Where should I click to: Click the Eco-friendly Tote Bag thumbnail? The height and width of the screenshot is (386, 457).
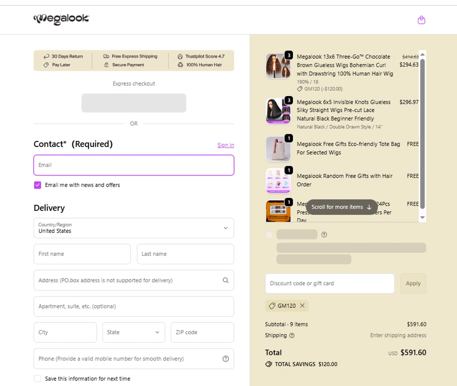point(278,149)
